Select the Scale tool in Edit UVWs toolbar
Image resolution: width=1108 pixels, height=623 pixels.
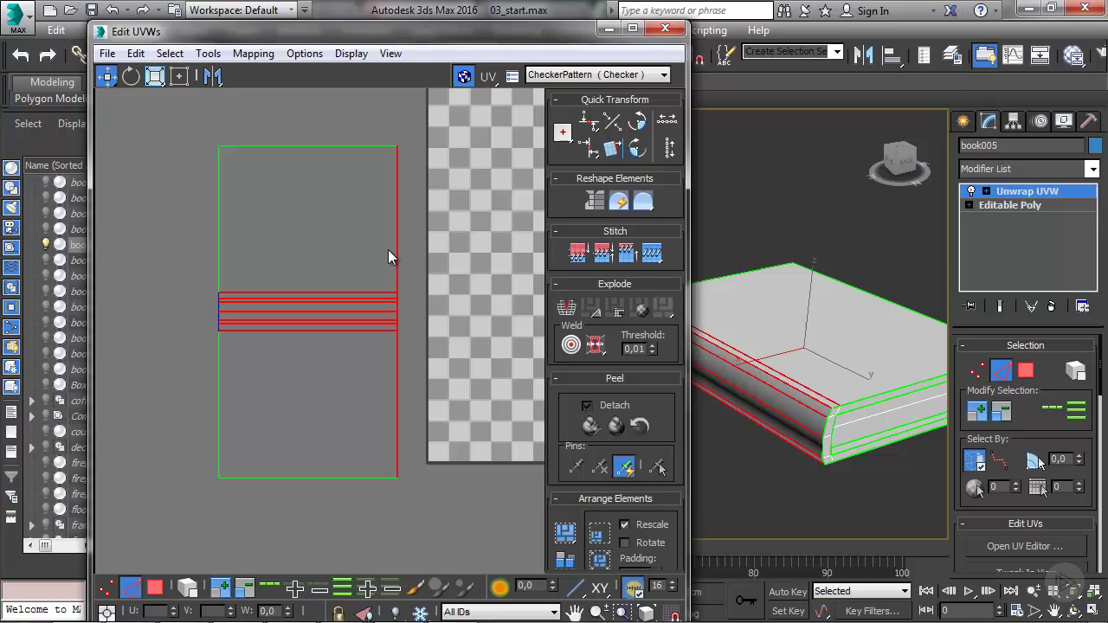point(155,76)
